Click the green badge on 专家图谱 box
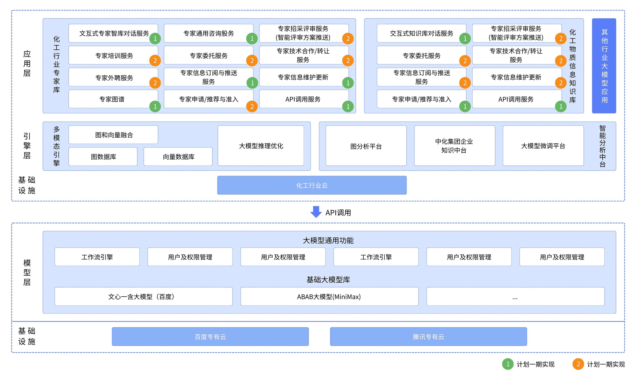Image resolution: width=637 pixels, height=376 pixels. [155, 106]
